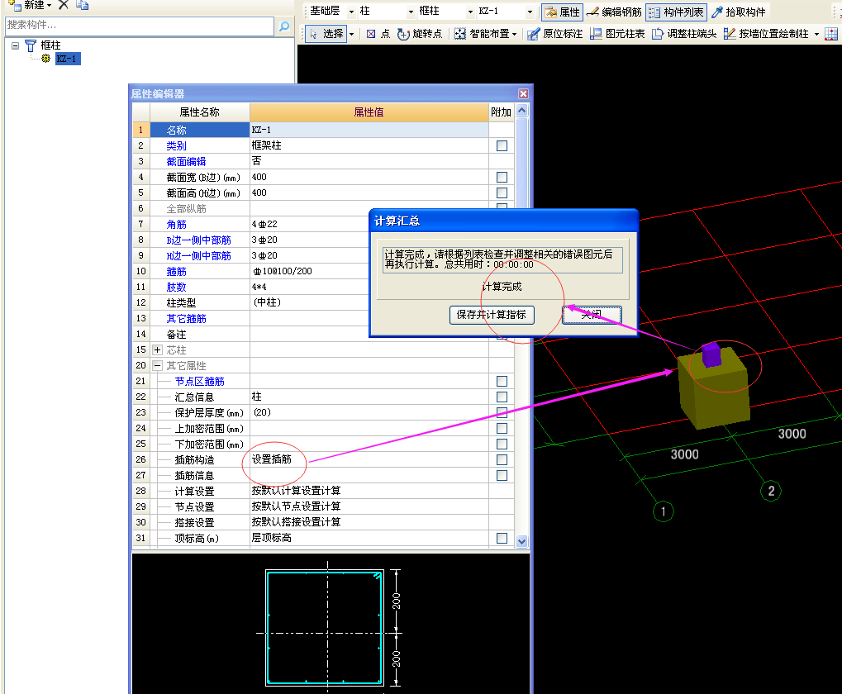842x694 pixels.
Task: Click 调整柱端头 (Adjust Column End) tool
Action: 684,34
